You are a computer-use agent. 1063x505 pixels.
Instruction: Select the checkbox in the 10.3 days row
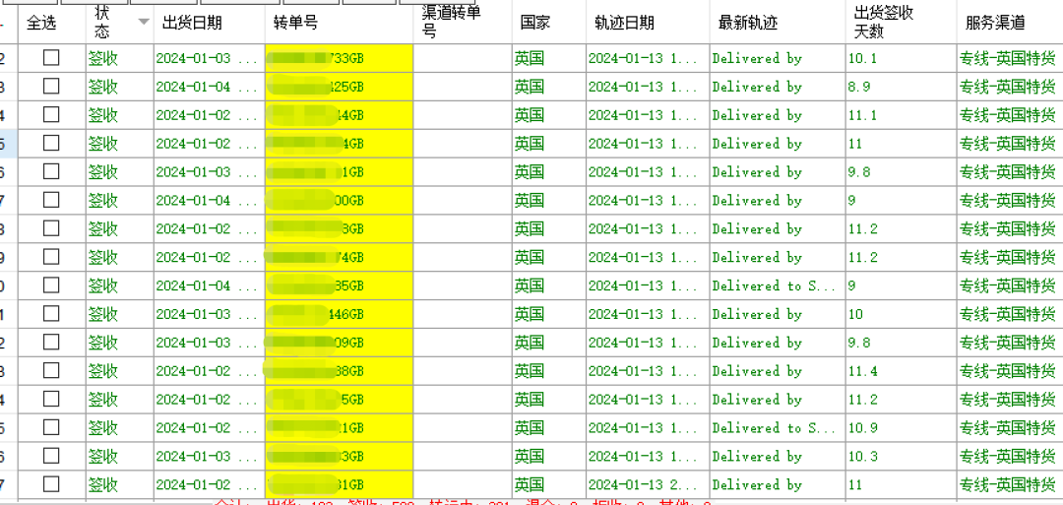coord(51,457)
